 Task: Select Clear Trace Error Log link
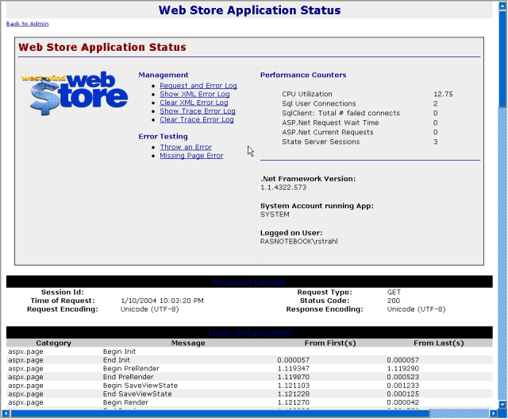point(196,120)
